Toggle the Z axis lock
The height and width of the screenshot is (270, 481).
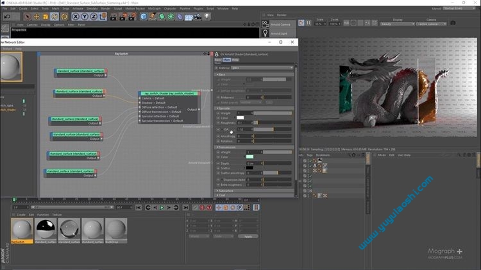click(94, 17)
